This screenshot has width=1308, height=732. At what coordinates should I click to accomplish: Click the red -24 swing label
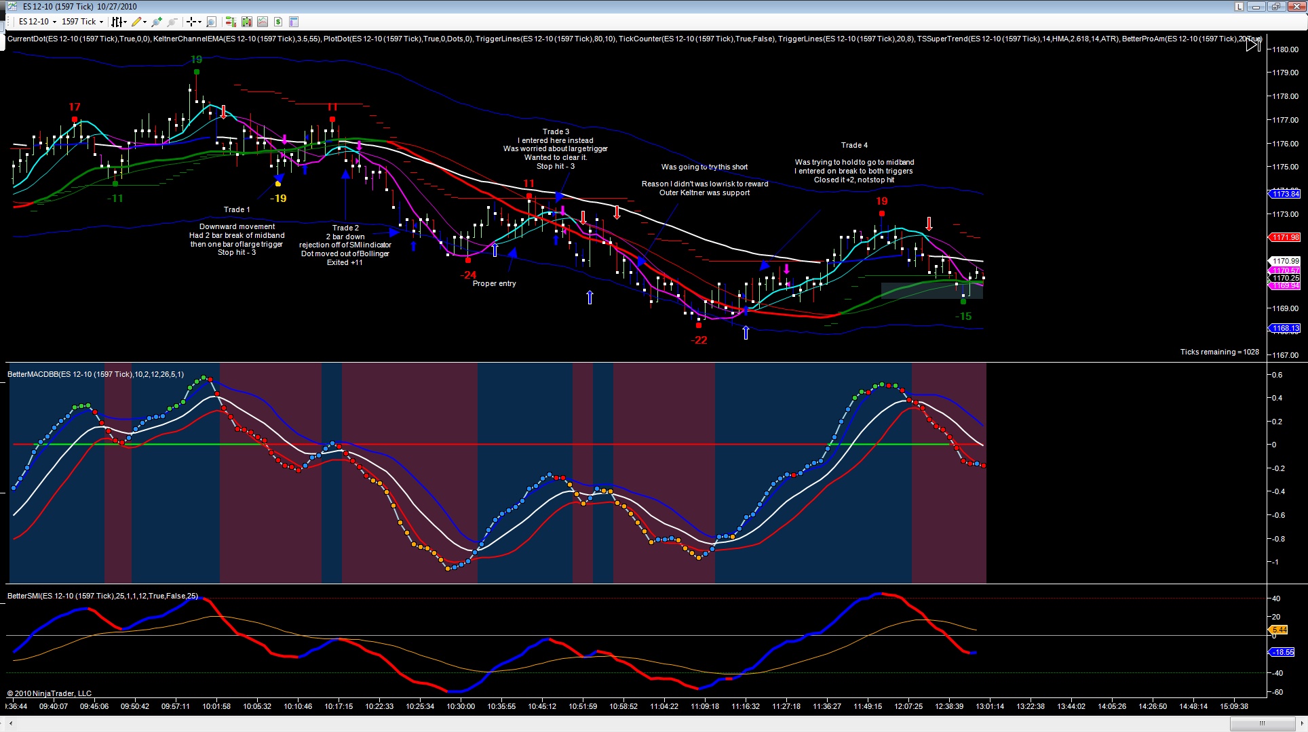(x=468, y=275)
